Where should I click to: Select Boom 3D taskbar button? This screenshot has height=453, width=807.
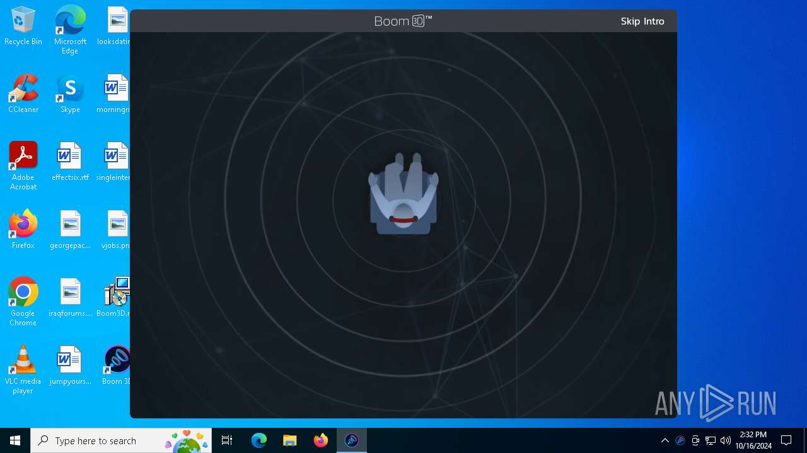point(352,440)
